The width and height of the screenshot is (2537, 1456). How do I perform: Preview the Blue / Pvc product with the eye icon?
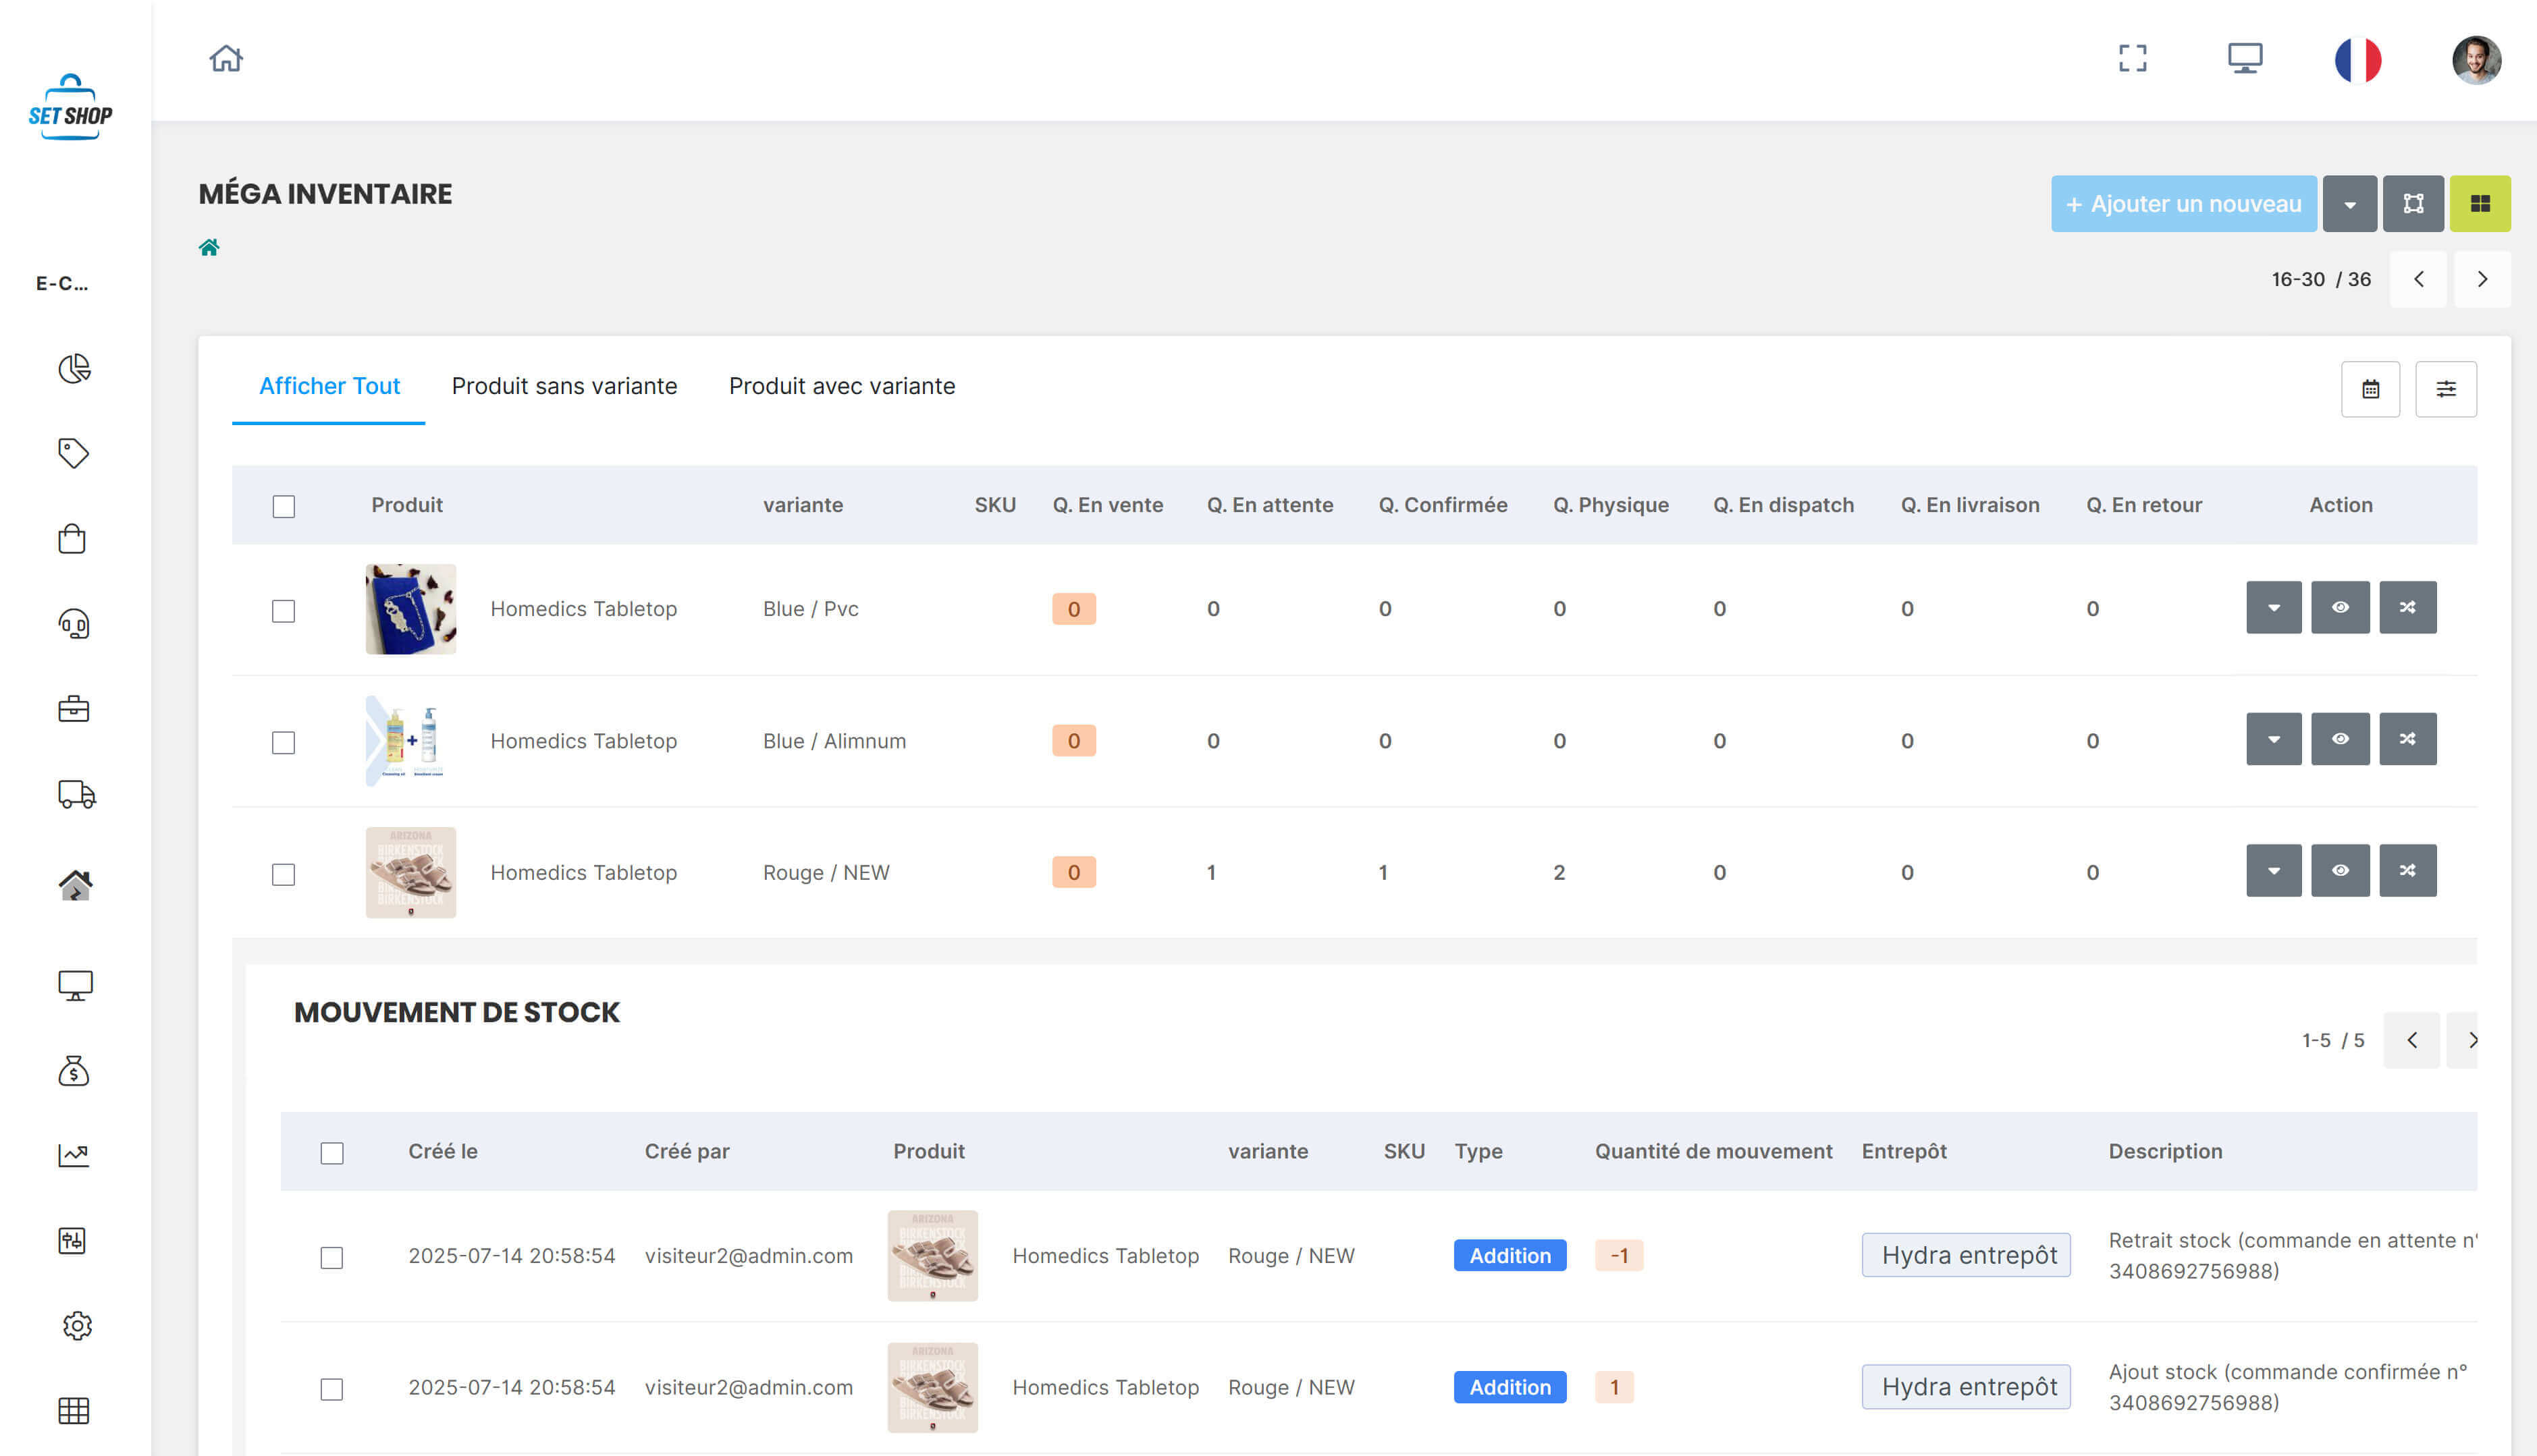click(2340, 607)
